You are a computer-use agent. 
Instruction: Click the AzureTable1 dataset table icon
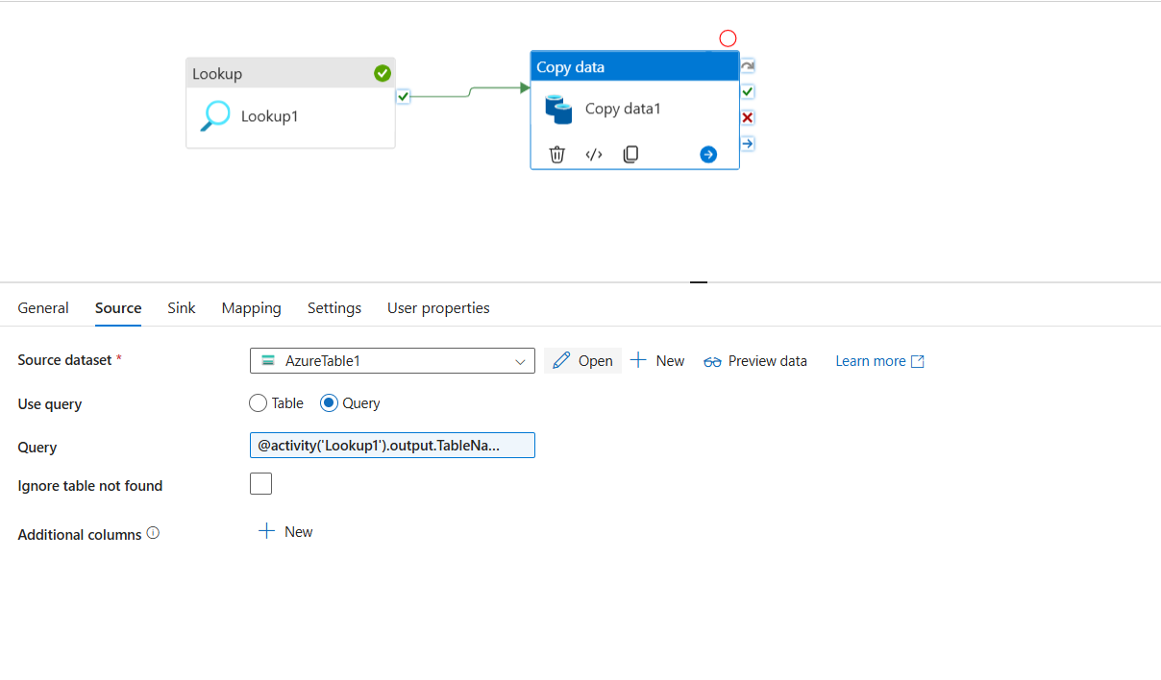point(268,361)
